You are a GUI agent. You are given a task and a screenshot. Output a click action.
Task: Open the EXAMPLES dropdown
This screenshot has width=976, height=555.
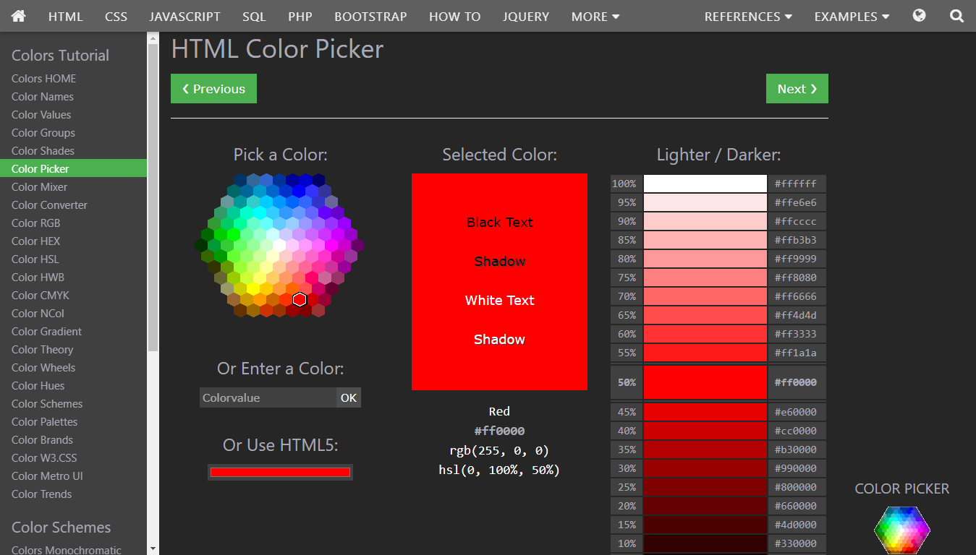pyautogui.click(x=851, y=16)
